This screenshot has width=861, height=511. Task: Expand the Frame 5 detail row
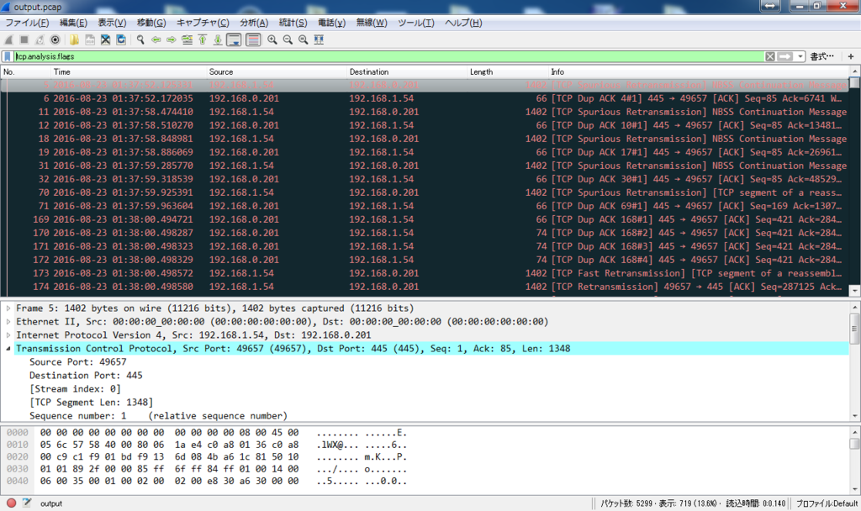[8, 308]
